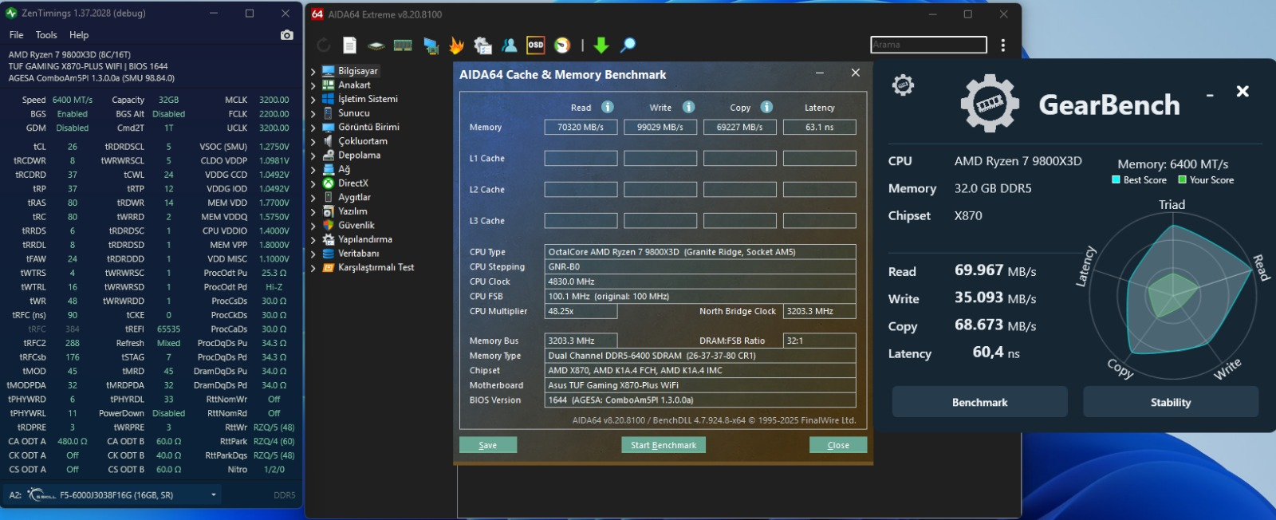Close the GearBench window
Image resolution: width=1276 pixels, height=520 pixels.
click(x=1243, y=91)
